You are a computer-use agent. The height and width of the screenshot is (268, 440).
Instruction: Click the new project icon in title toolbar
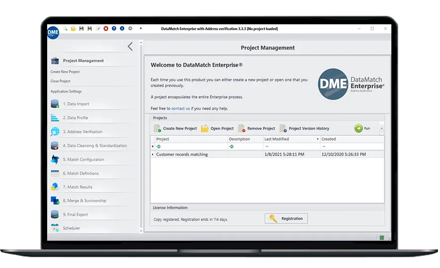(x=65, y=29)
